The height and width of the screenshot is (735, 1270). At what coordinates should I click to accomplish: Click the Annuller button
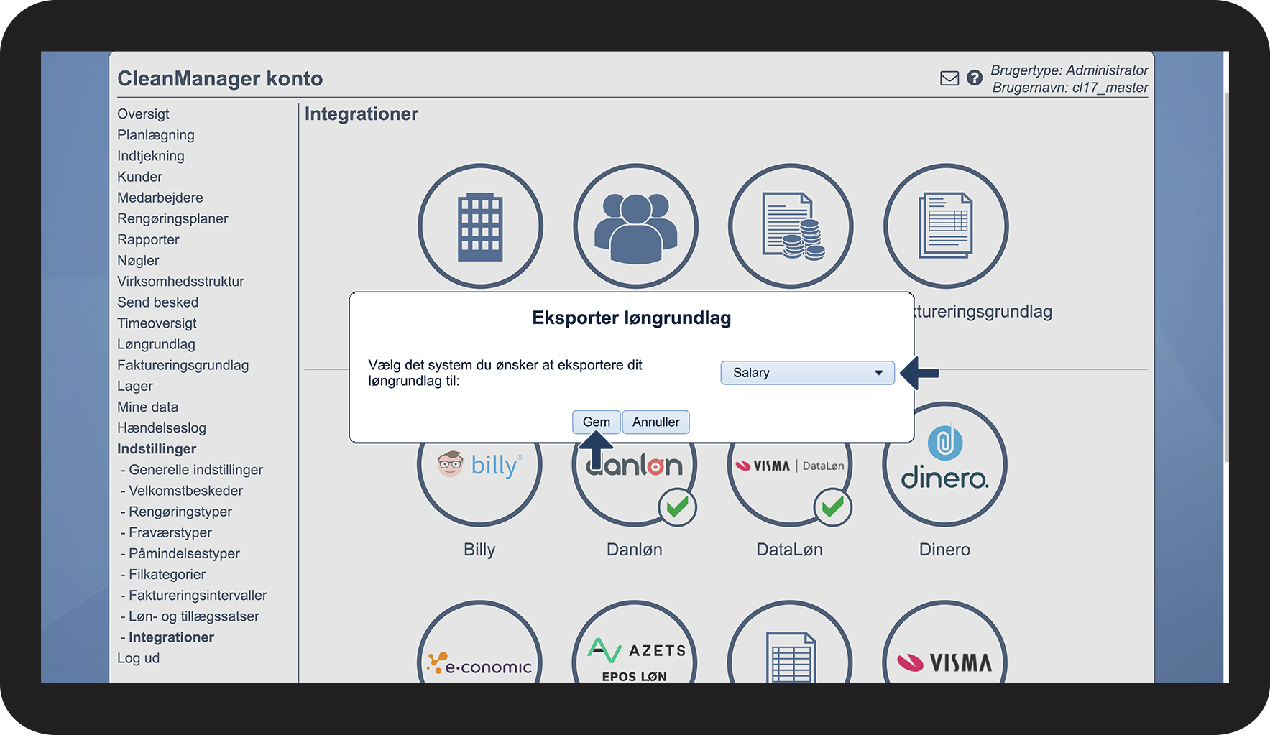(x=655, y=422)
